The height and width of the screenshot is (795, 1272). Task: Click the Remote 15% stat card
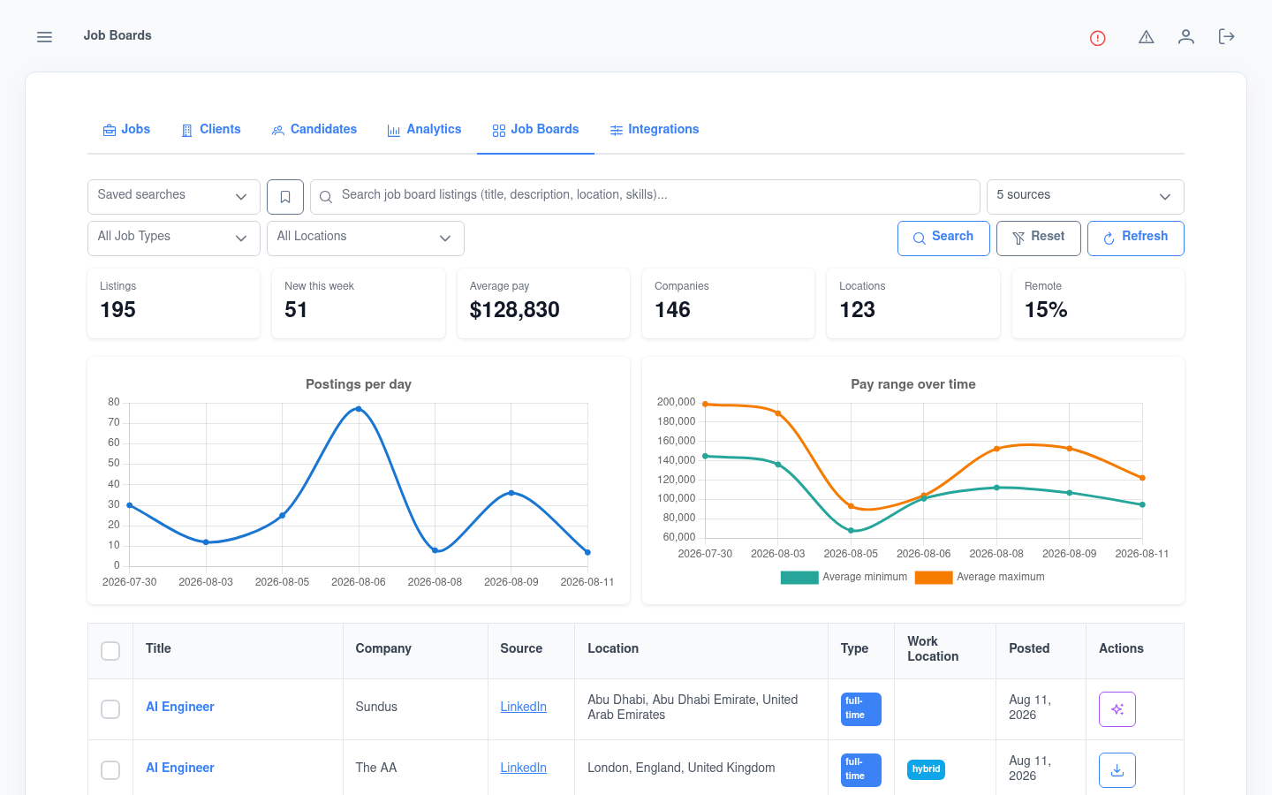(1098, 303)
